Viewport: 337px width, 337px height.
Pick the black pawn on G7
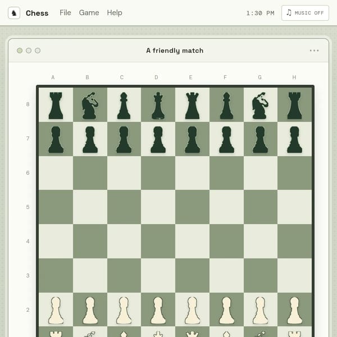click(x=260, y=139)
